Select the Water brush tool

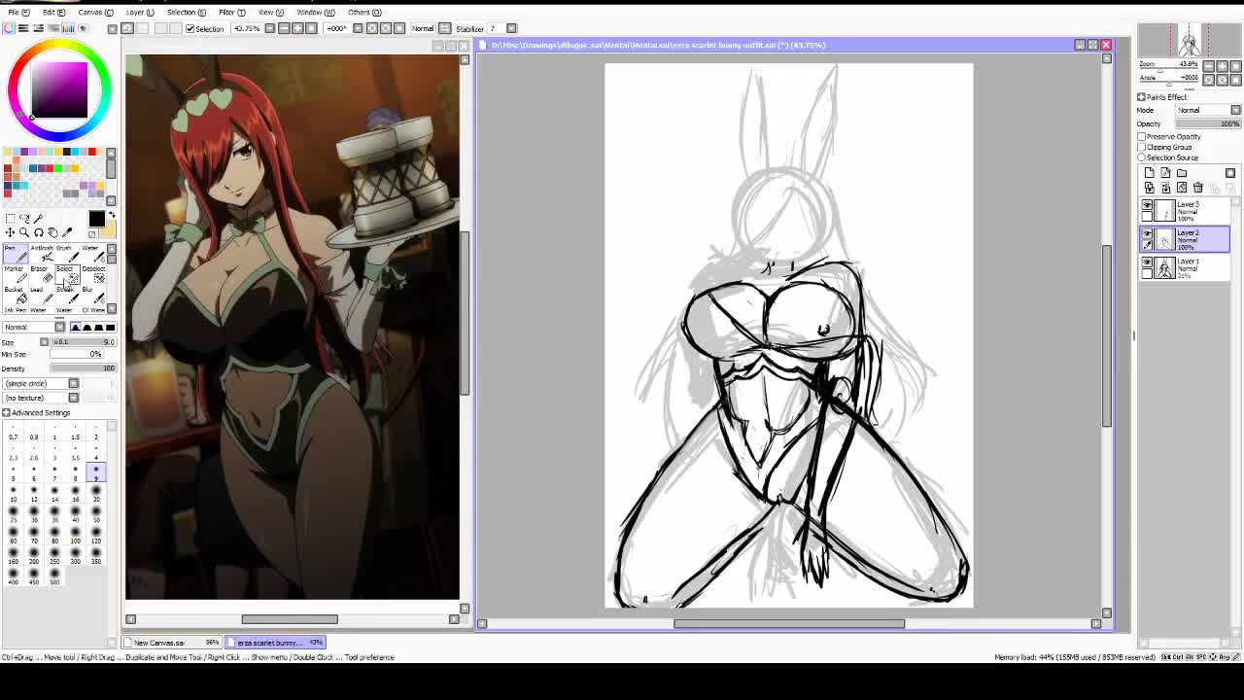[93, 253]
